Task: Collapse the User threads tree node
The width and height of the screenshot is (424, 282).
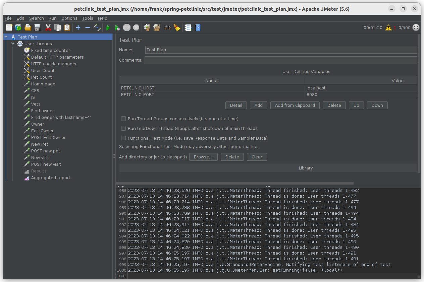Action: 13,44
